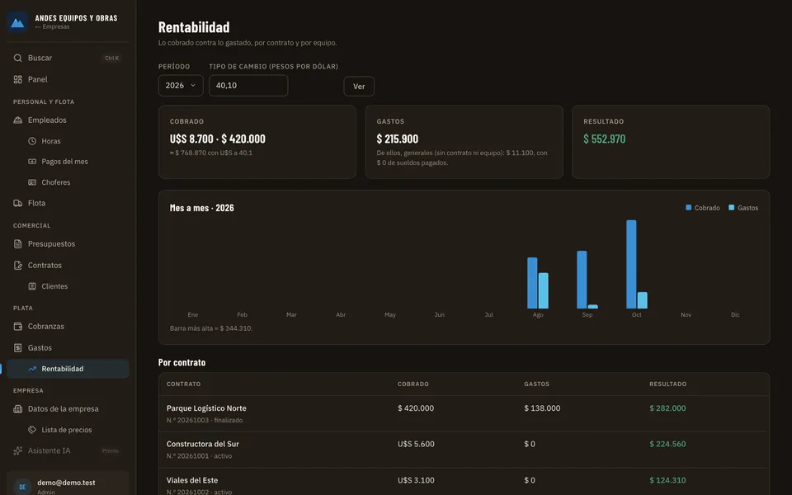
Task: Click the Clientes contact icon
Action: [x=32, y=286]
